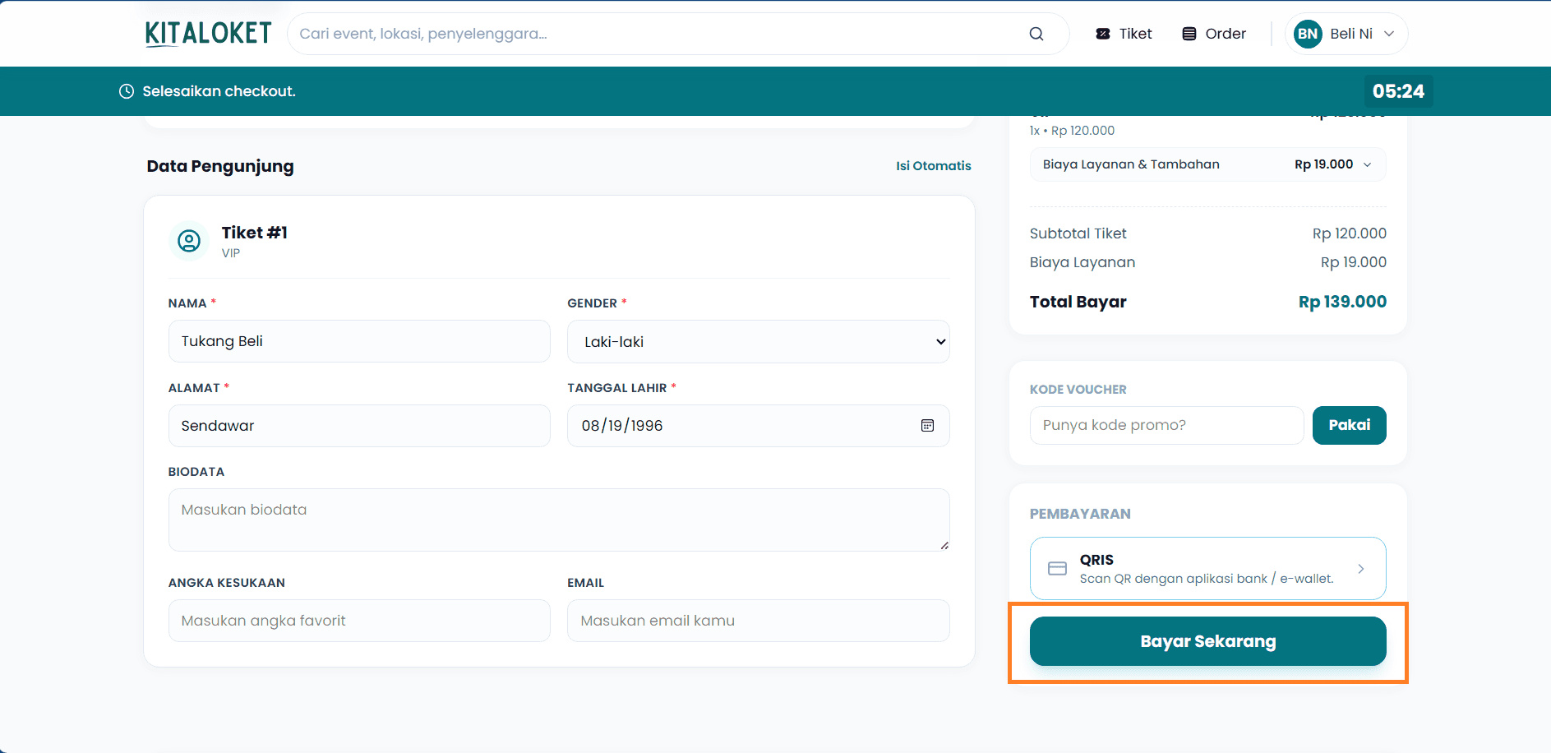Viewport: 1551px width, 753px height.
Task: Open the Beli Ni account menu
Action: (1346, 34)
